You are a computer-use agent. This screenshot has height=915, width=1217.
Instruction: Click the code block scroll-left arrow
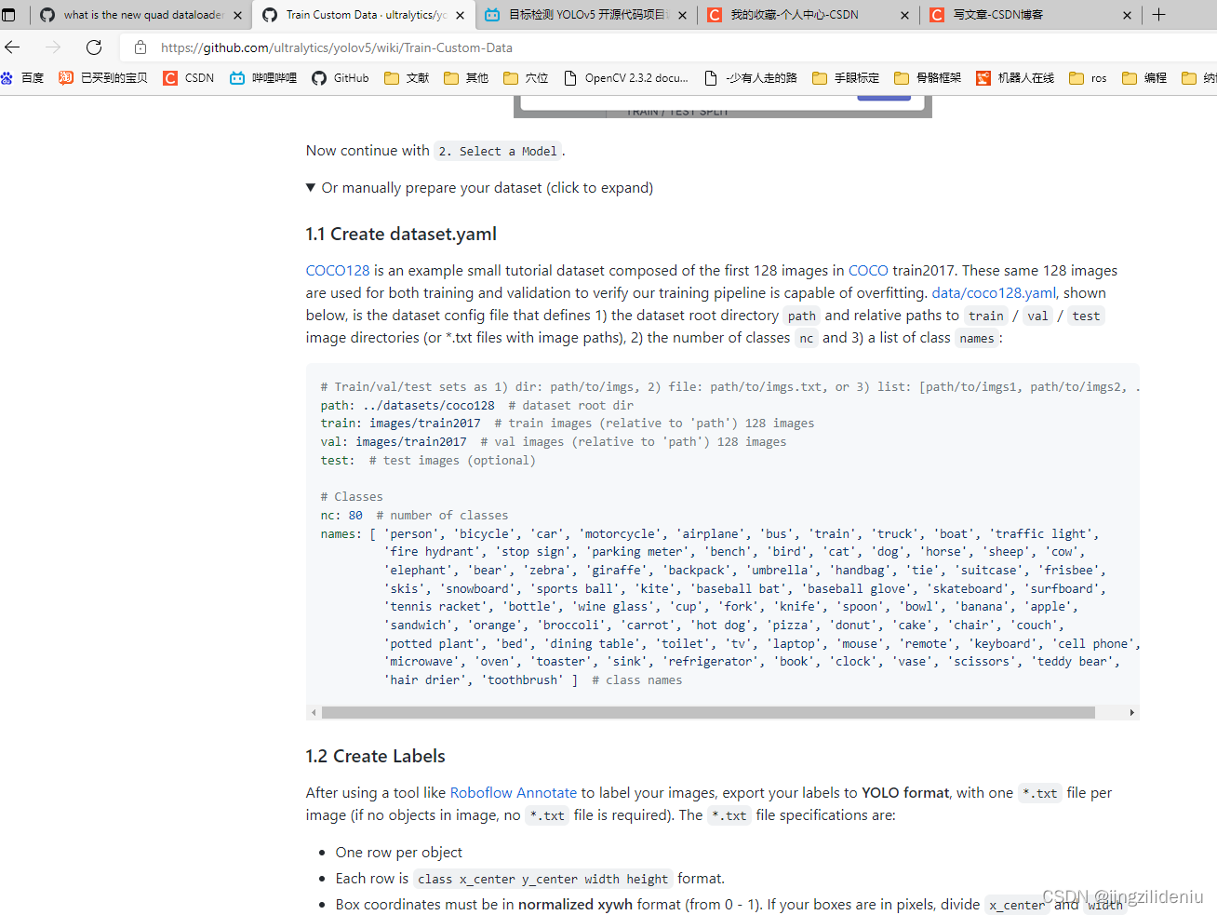[x=314, y=713]
